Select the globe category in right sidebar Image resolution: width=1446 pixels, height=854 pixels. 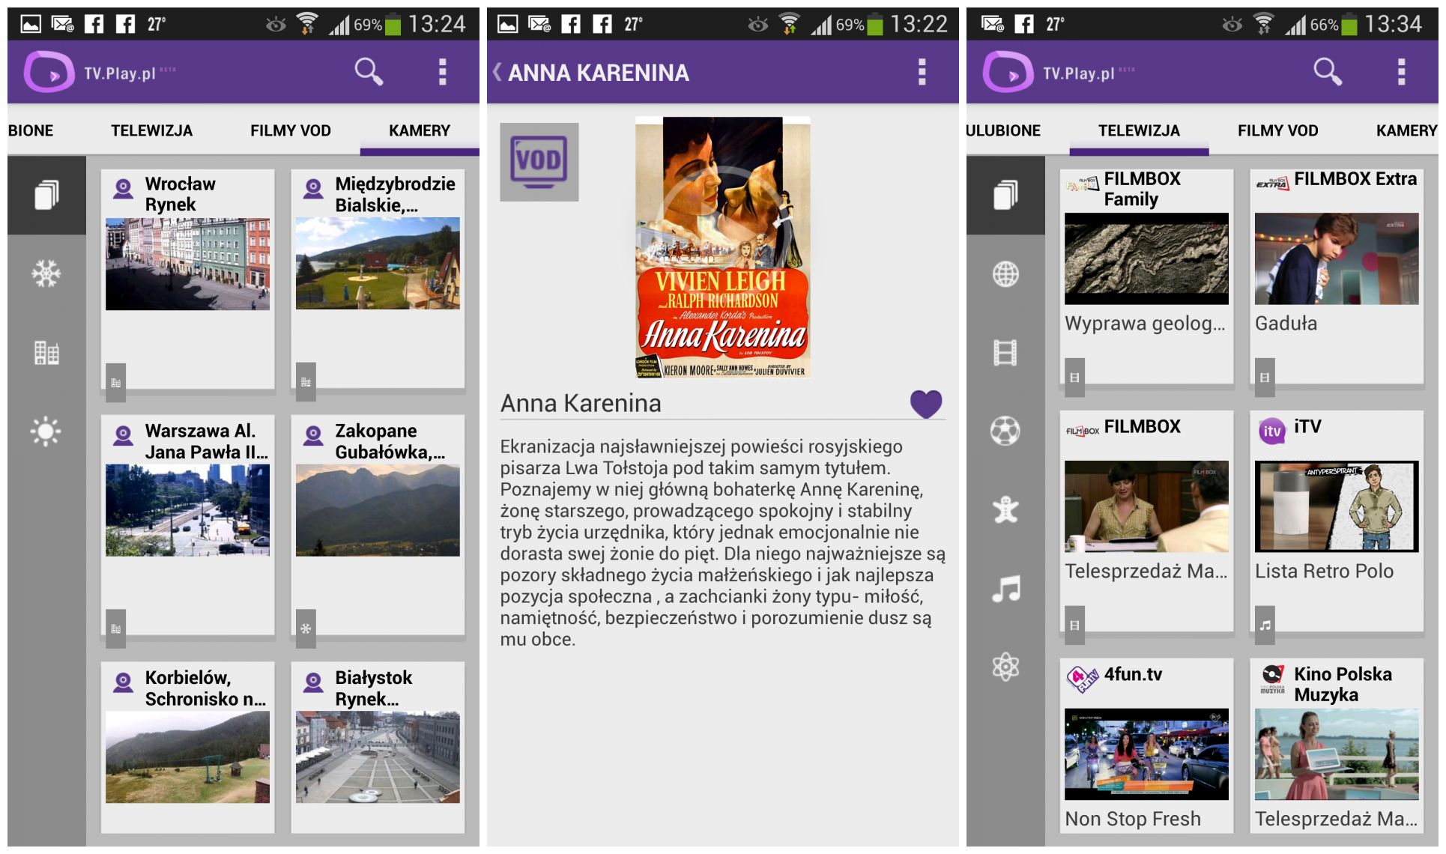(x=1005, y=274)
